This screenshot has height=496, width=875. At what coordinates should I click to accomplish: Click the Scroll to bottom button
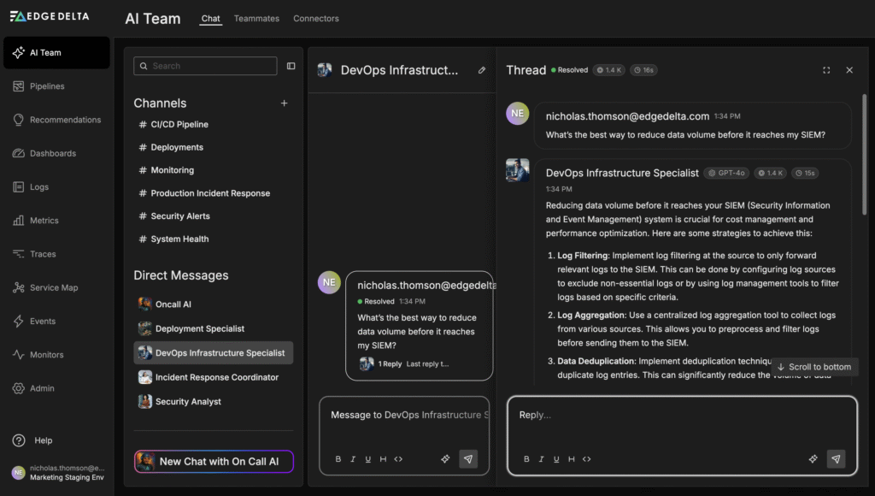click(x=813, y=367)
